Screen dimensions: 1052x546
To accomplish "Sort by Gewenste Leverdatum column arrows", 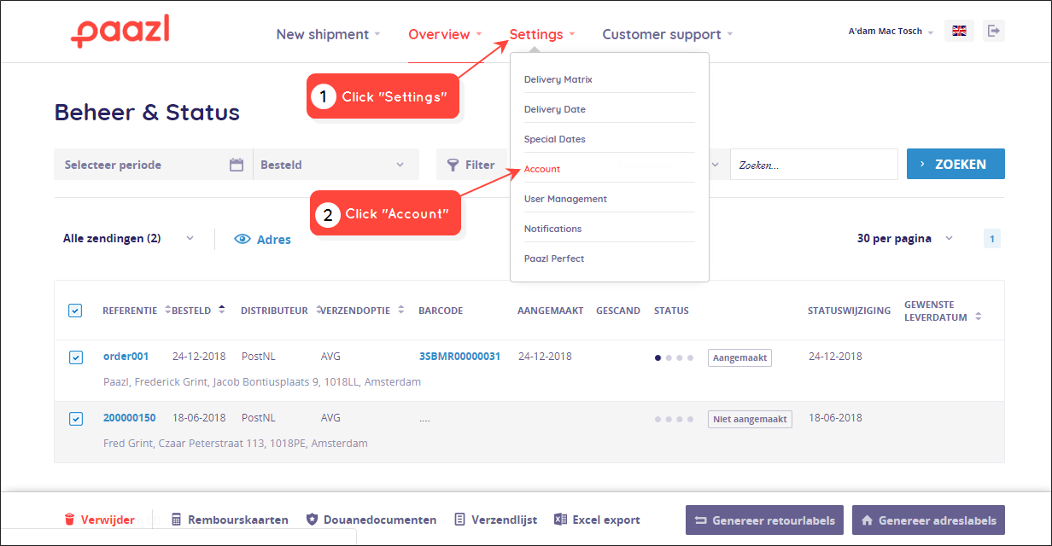I will [979, 317].
